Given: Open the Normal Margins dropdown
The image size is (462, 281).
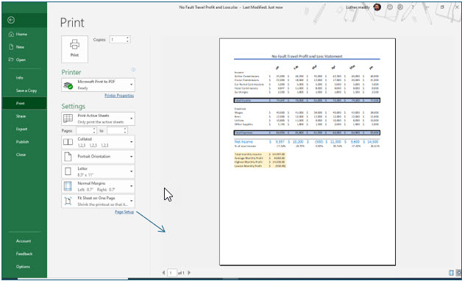Looking at the screenshot, I should pos(98,186).
